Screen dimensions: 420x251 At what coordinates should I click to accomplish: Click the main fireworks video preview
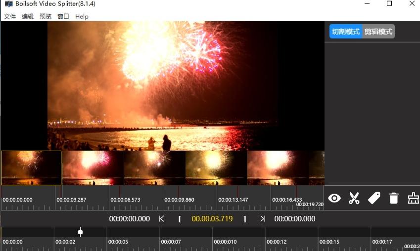163,86
